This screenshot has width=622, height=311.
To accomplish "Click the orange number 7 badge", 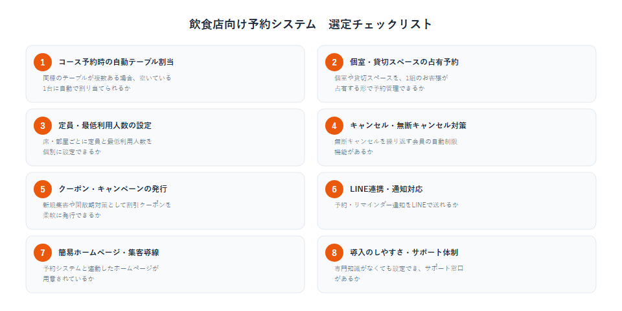I will [43, 253].
